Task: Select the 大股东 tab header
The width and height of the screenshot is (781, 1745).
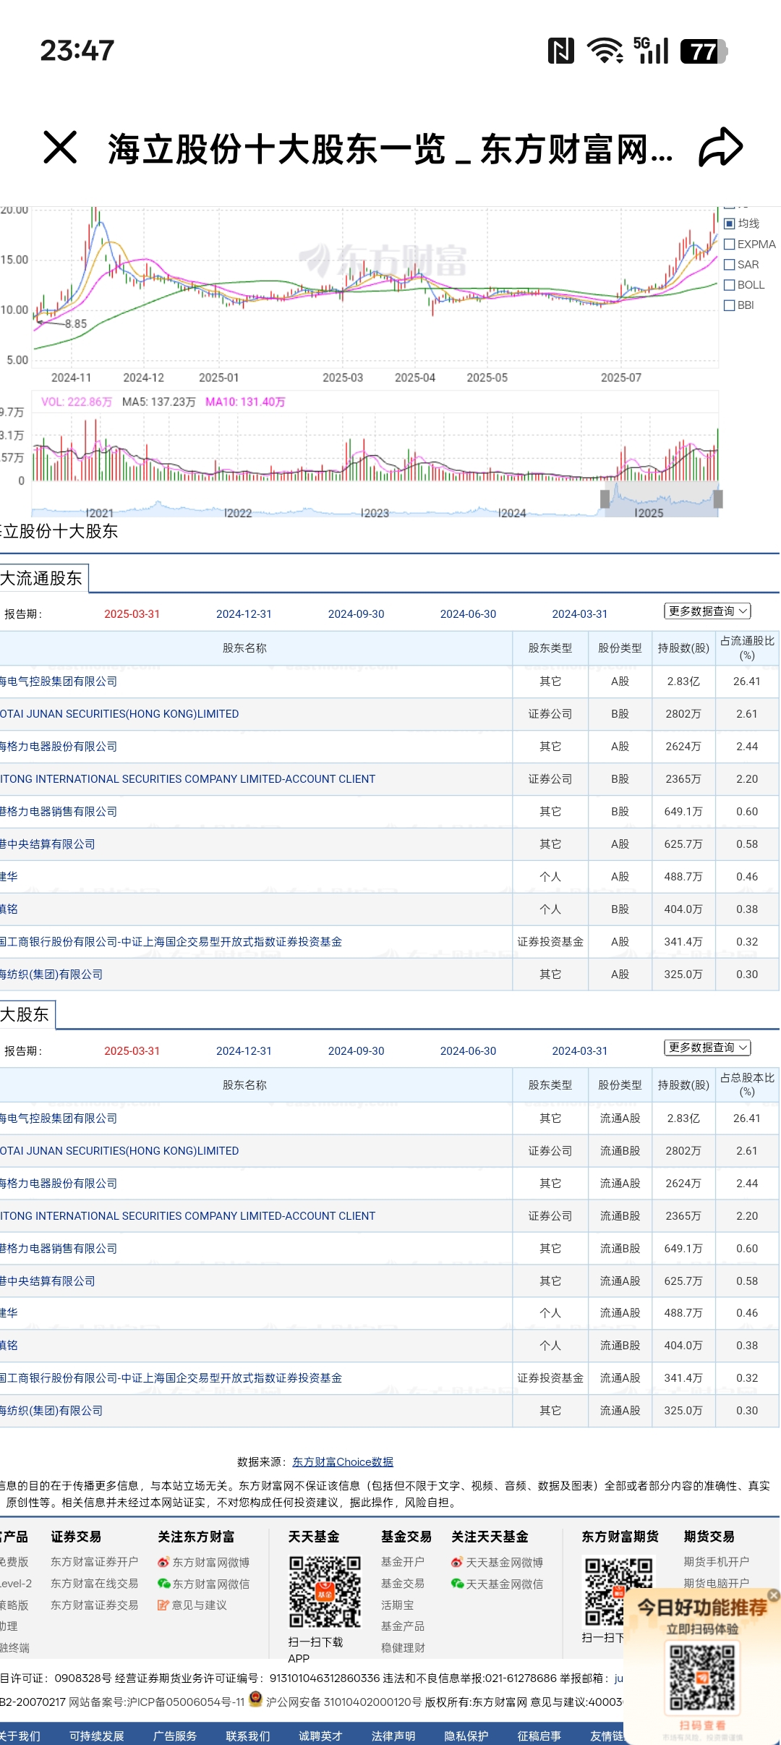Action: 27,1014
